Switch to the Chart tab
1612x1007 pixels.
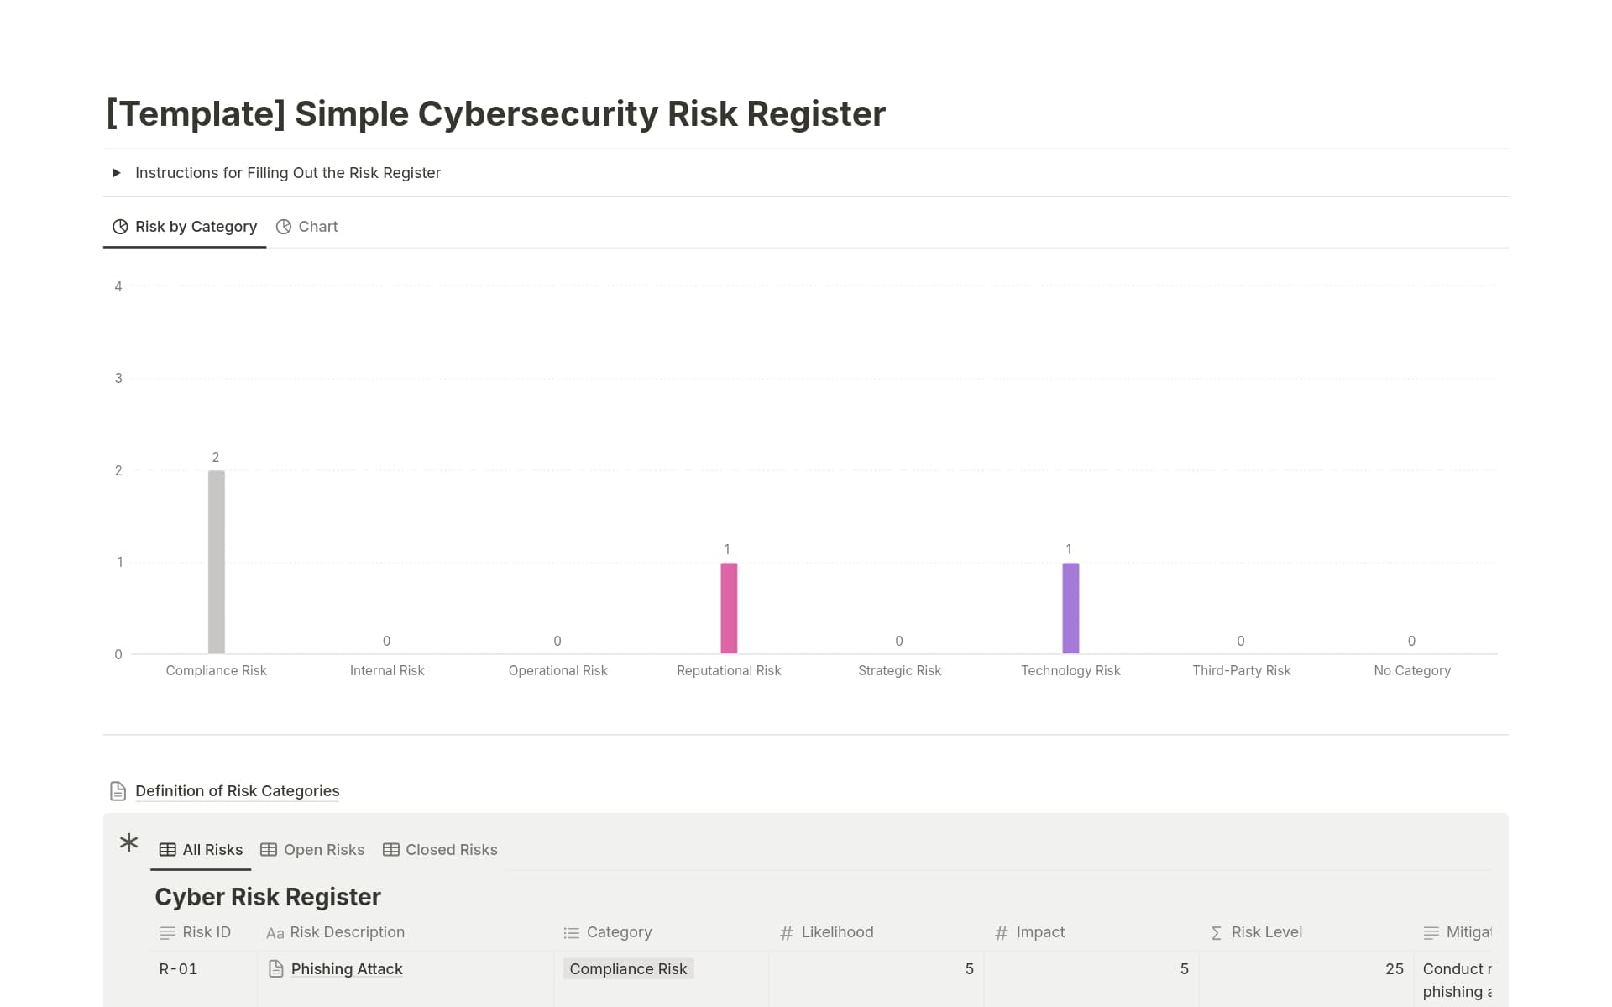(318, 226)
